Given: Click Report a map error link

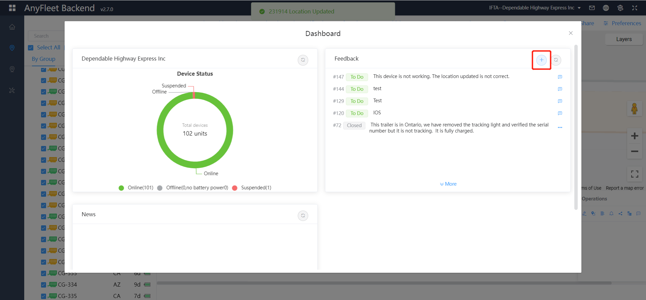Looking at the screenshot, I should click(624, 188).
